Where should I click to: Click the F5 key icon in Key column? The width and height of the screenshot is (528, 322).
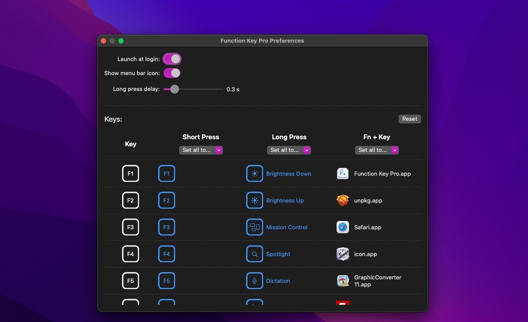pos(131,281)
